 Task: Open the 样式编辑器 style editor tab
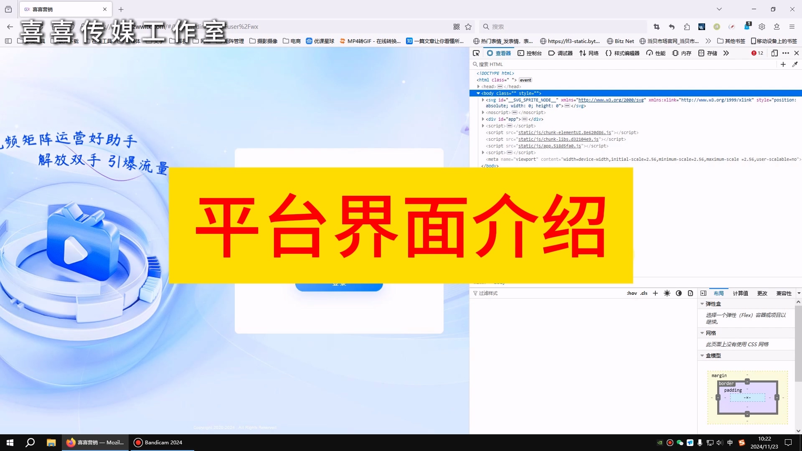click(622, 53)
